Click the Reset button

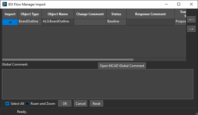point(97,103)
